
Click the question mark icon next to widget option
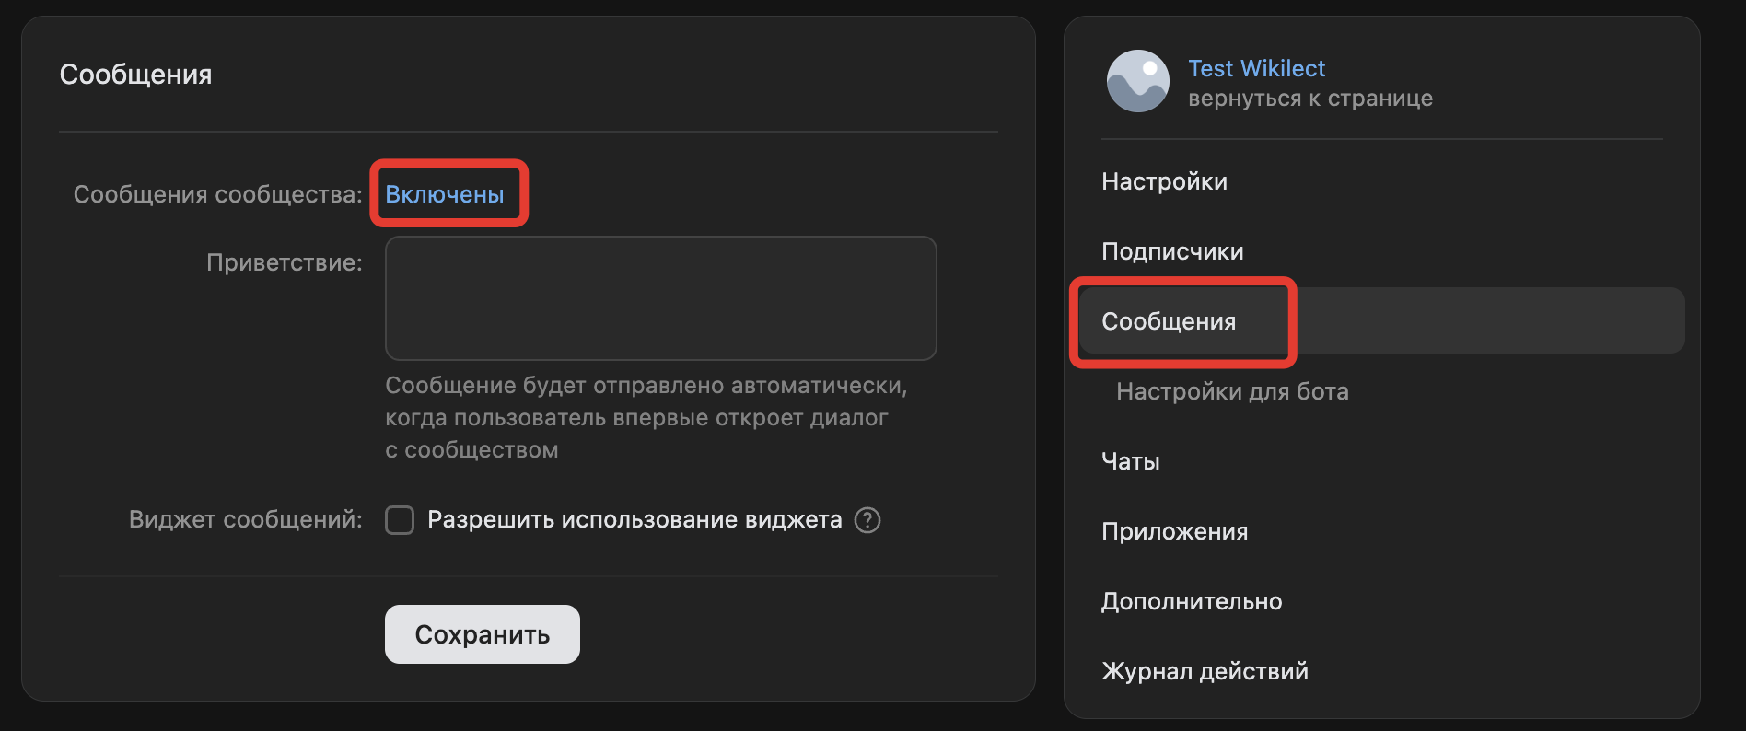pos(867,520)
